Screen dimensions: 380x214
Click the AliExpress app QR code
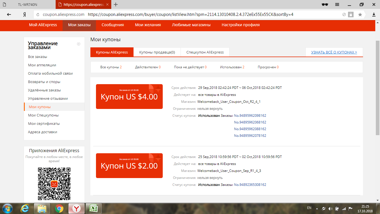pos(54,184)
